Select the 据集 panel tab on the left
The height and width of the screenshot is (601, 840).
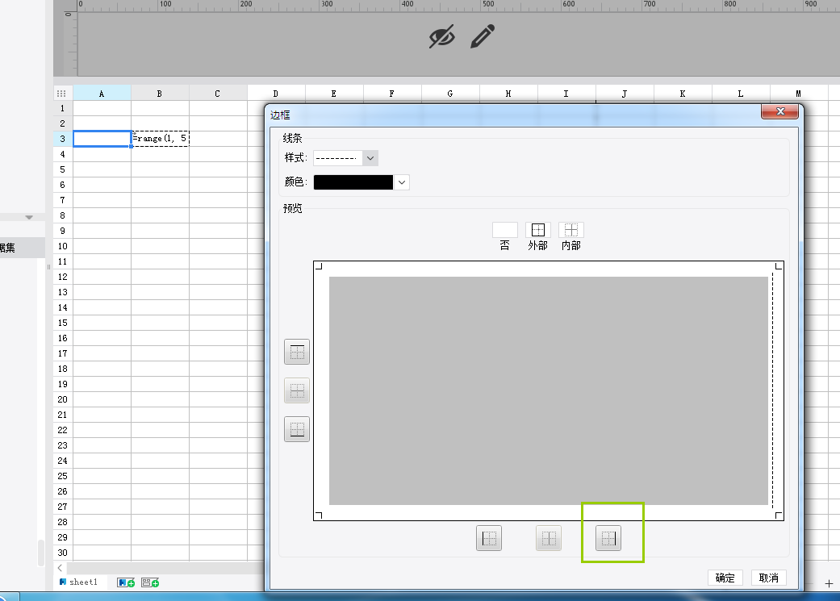22,248
